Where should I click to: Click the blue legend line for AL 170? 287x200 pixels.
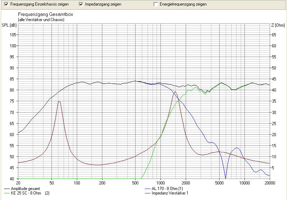[148, 189]
